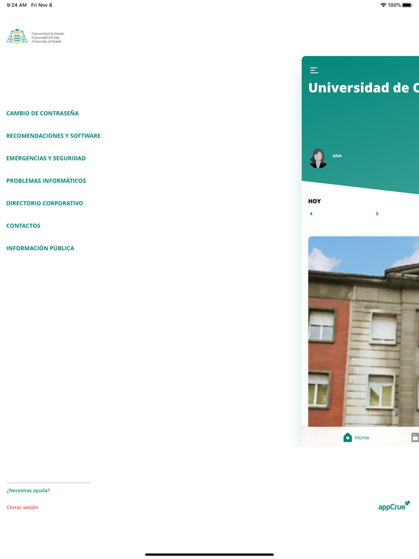Select day 4 under HOY
419x559 pixels.
click(311, 214)
